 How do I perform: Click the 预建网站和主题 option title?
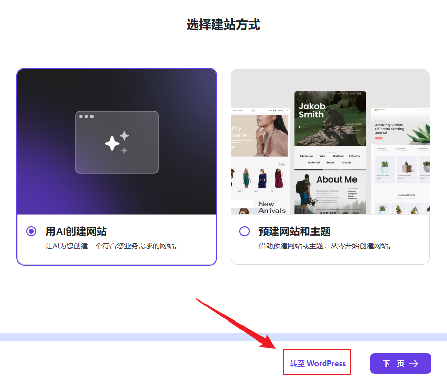(294, 231)
